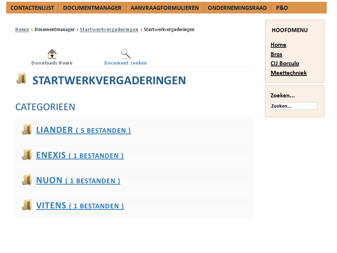The image size is (337, 253).
Task: Click the Downloads Home text label
Action: [52, 63]
